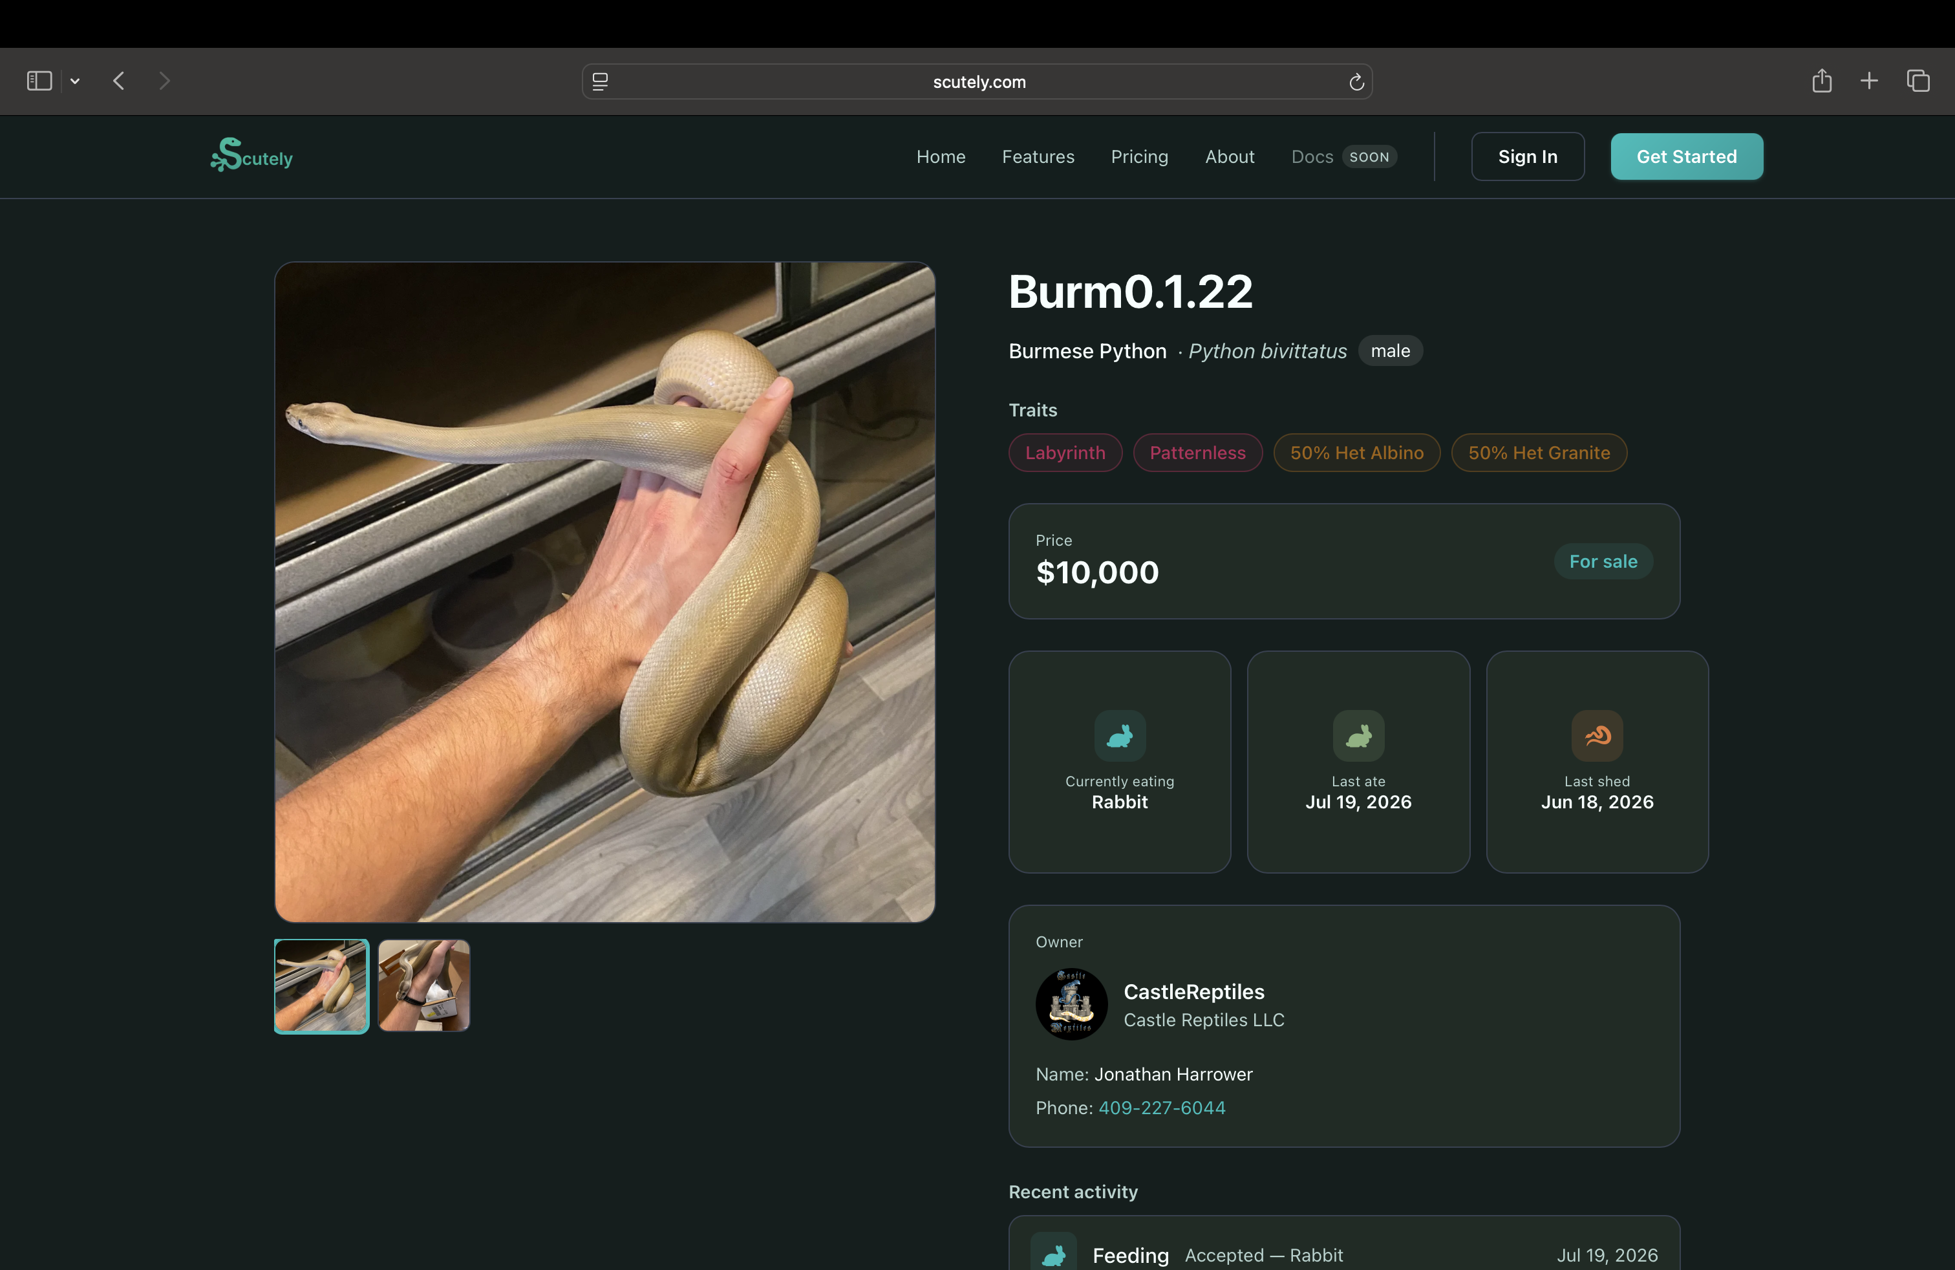
Task: Click the Sign In button
Action: (1527, 156)
